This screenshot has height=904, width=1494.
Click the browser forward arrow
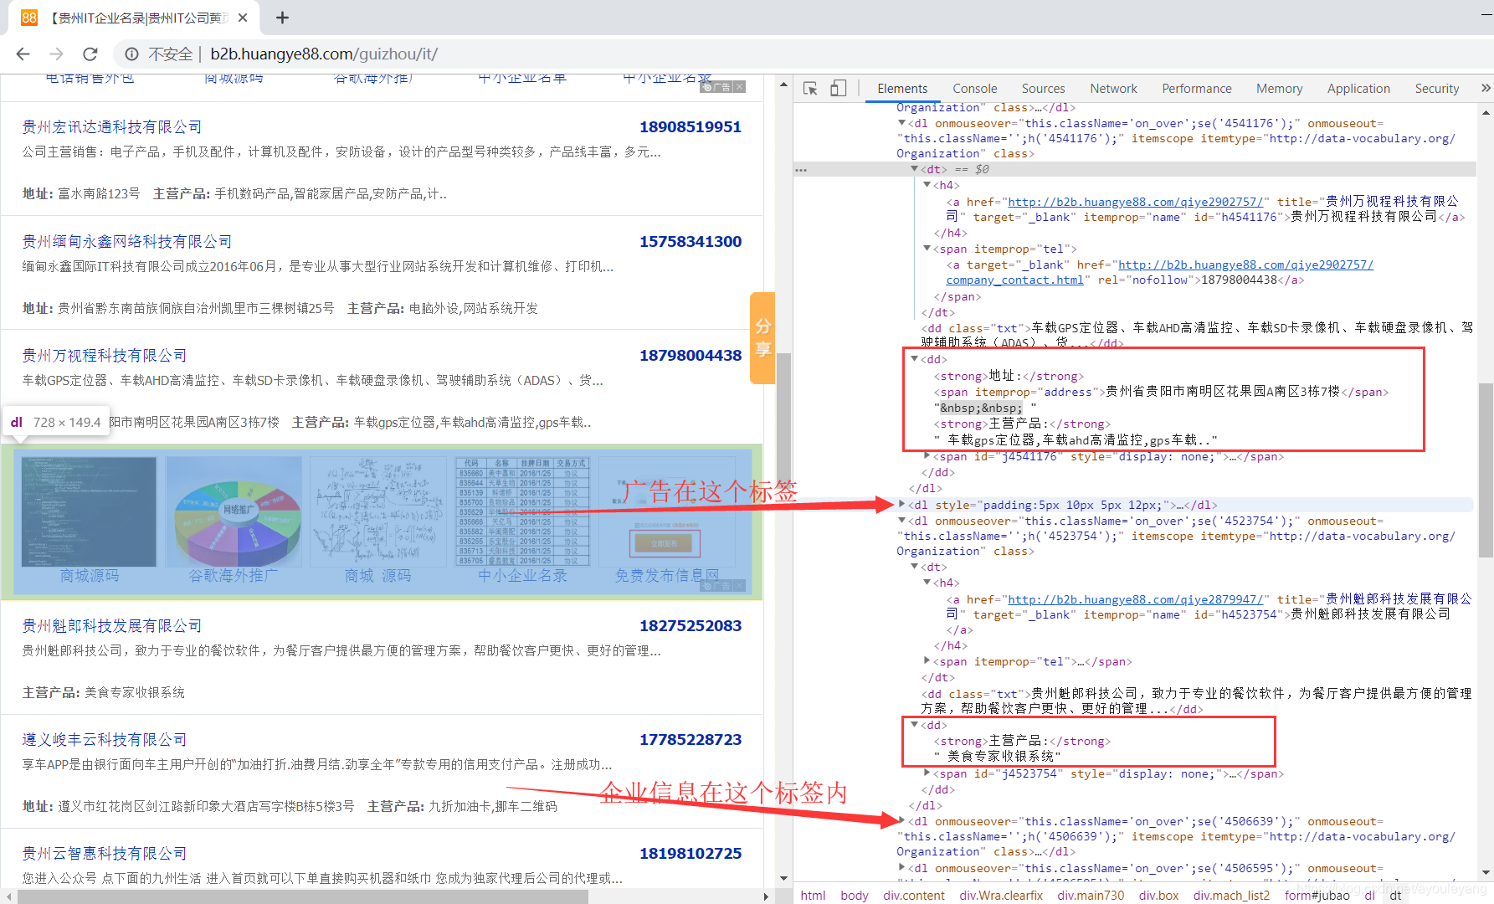point(56,54)
